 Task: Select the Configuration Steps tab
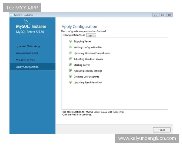pyautogui.click(x=74, y=35)
